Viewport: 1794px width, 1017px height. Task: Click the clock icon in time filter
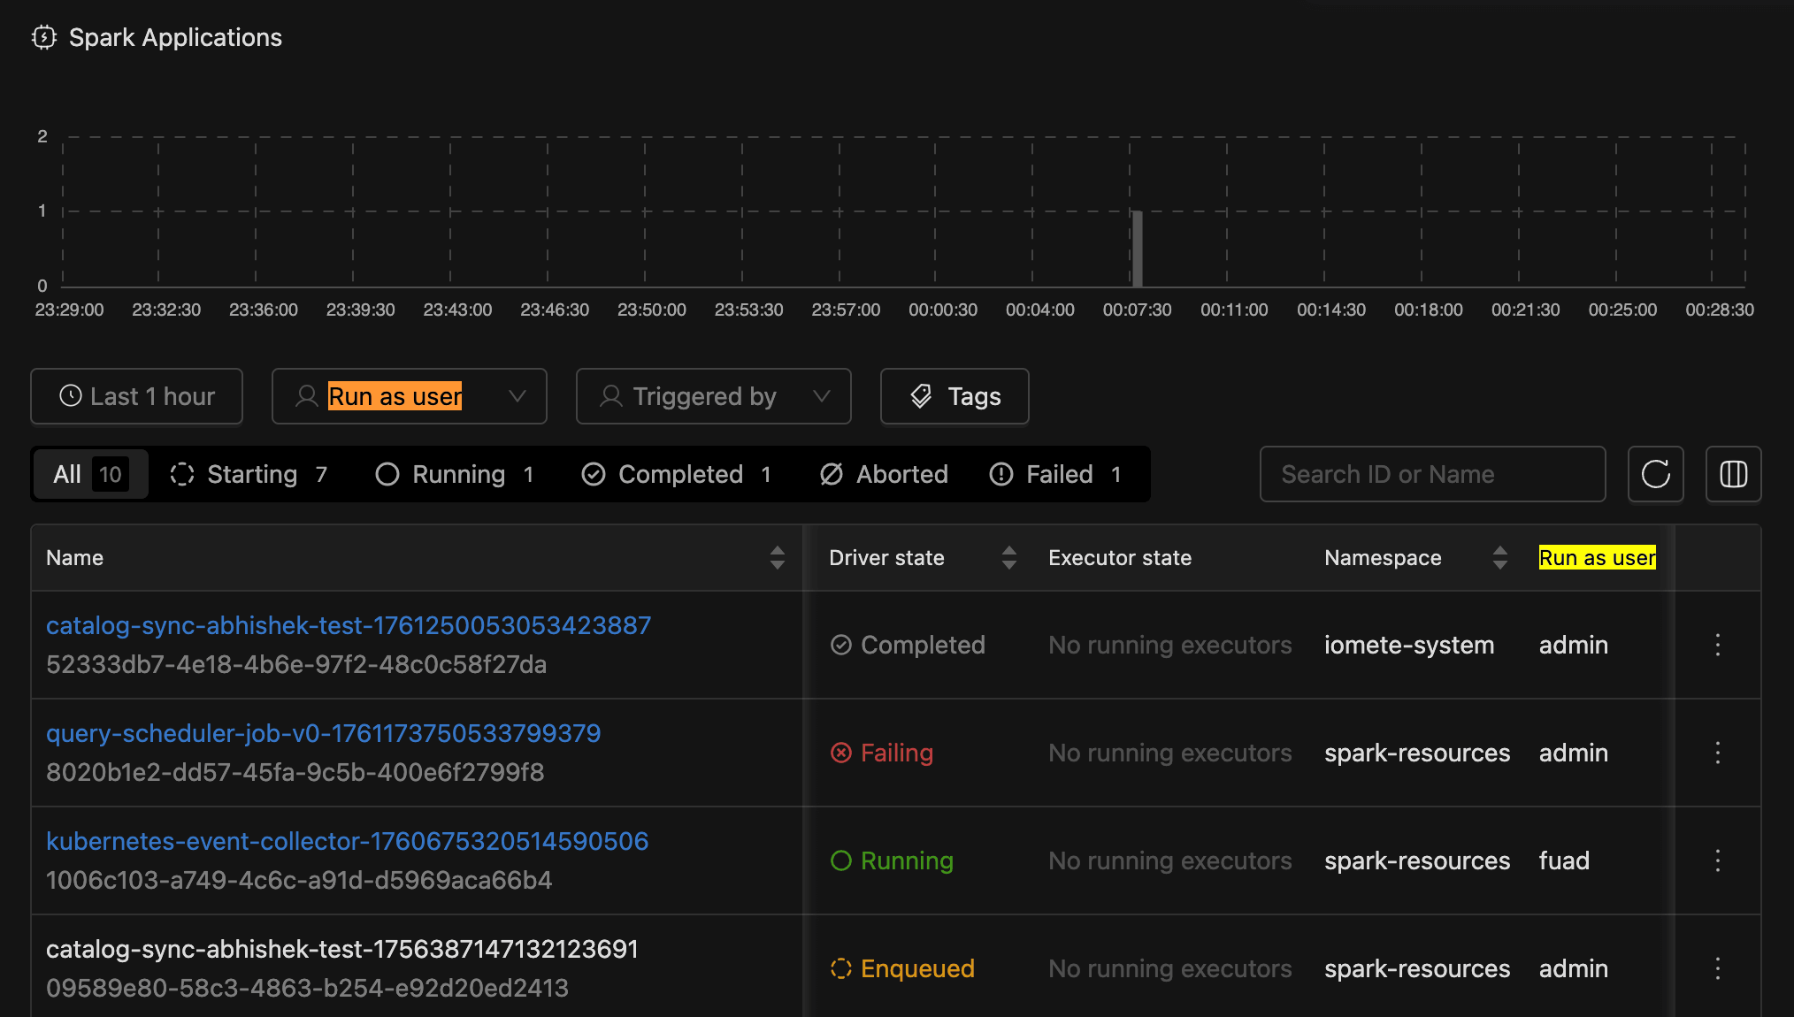click(71, 396)
